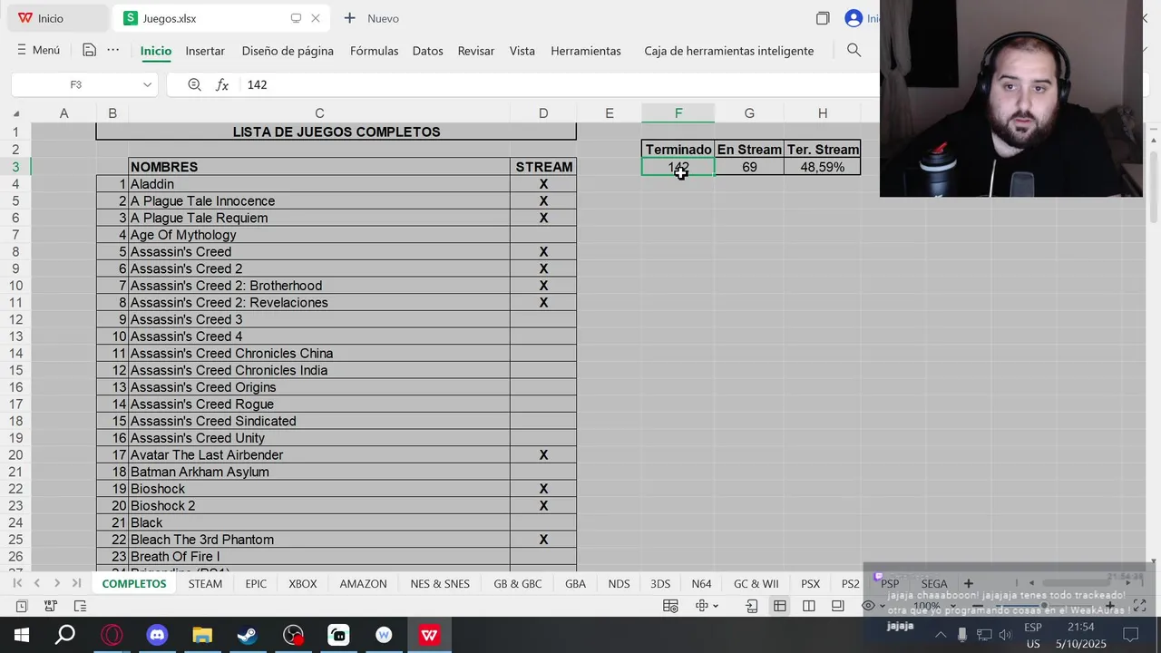Open the GB & GBC sheet tab
Screen dimensions: 1161x653
pyautogui.click(x=518, y=583)
